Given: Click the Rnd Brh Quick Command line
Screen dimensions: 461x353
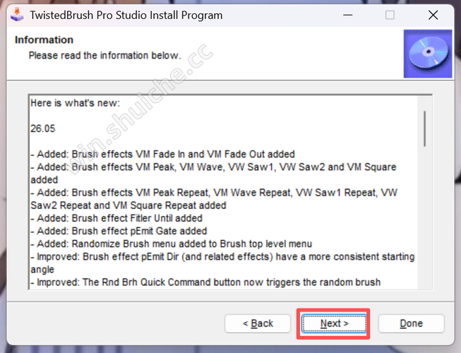Looking at the screenshot, I should click(x=205, y=282).
